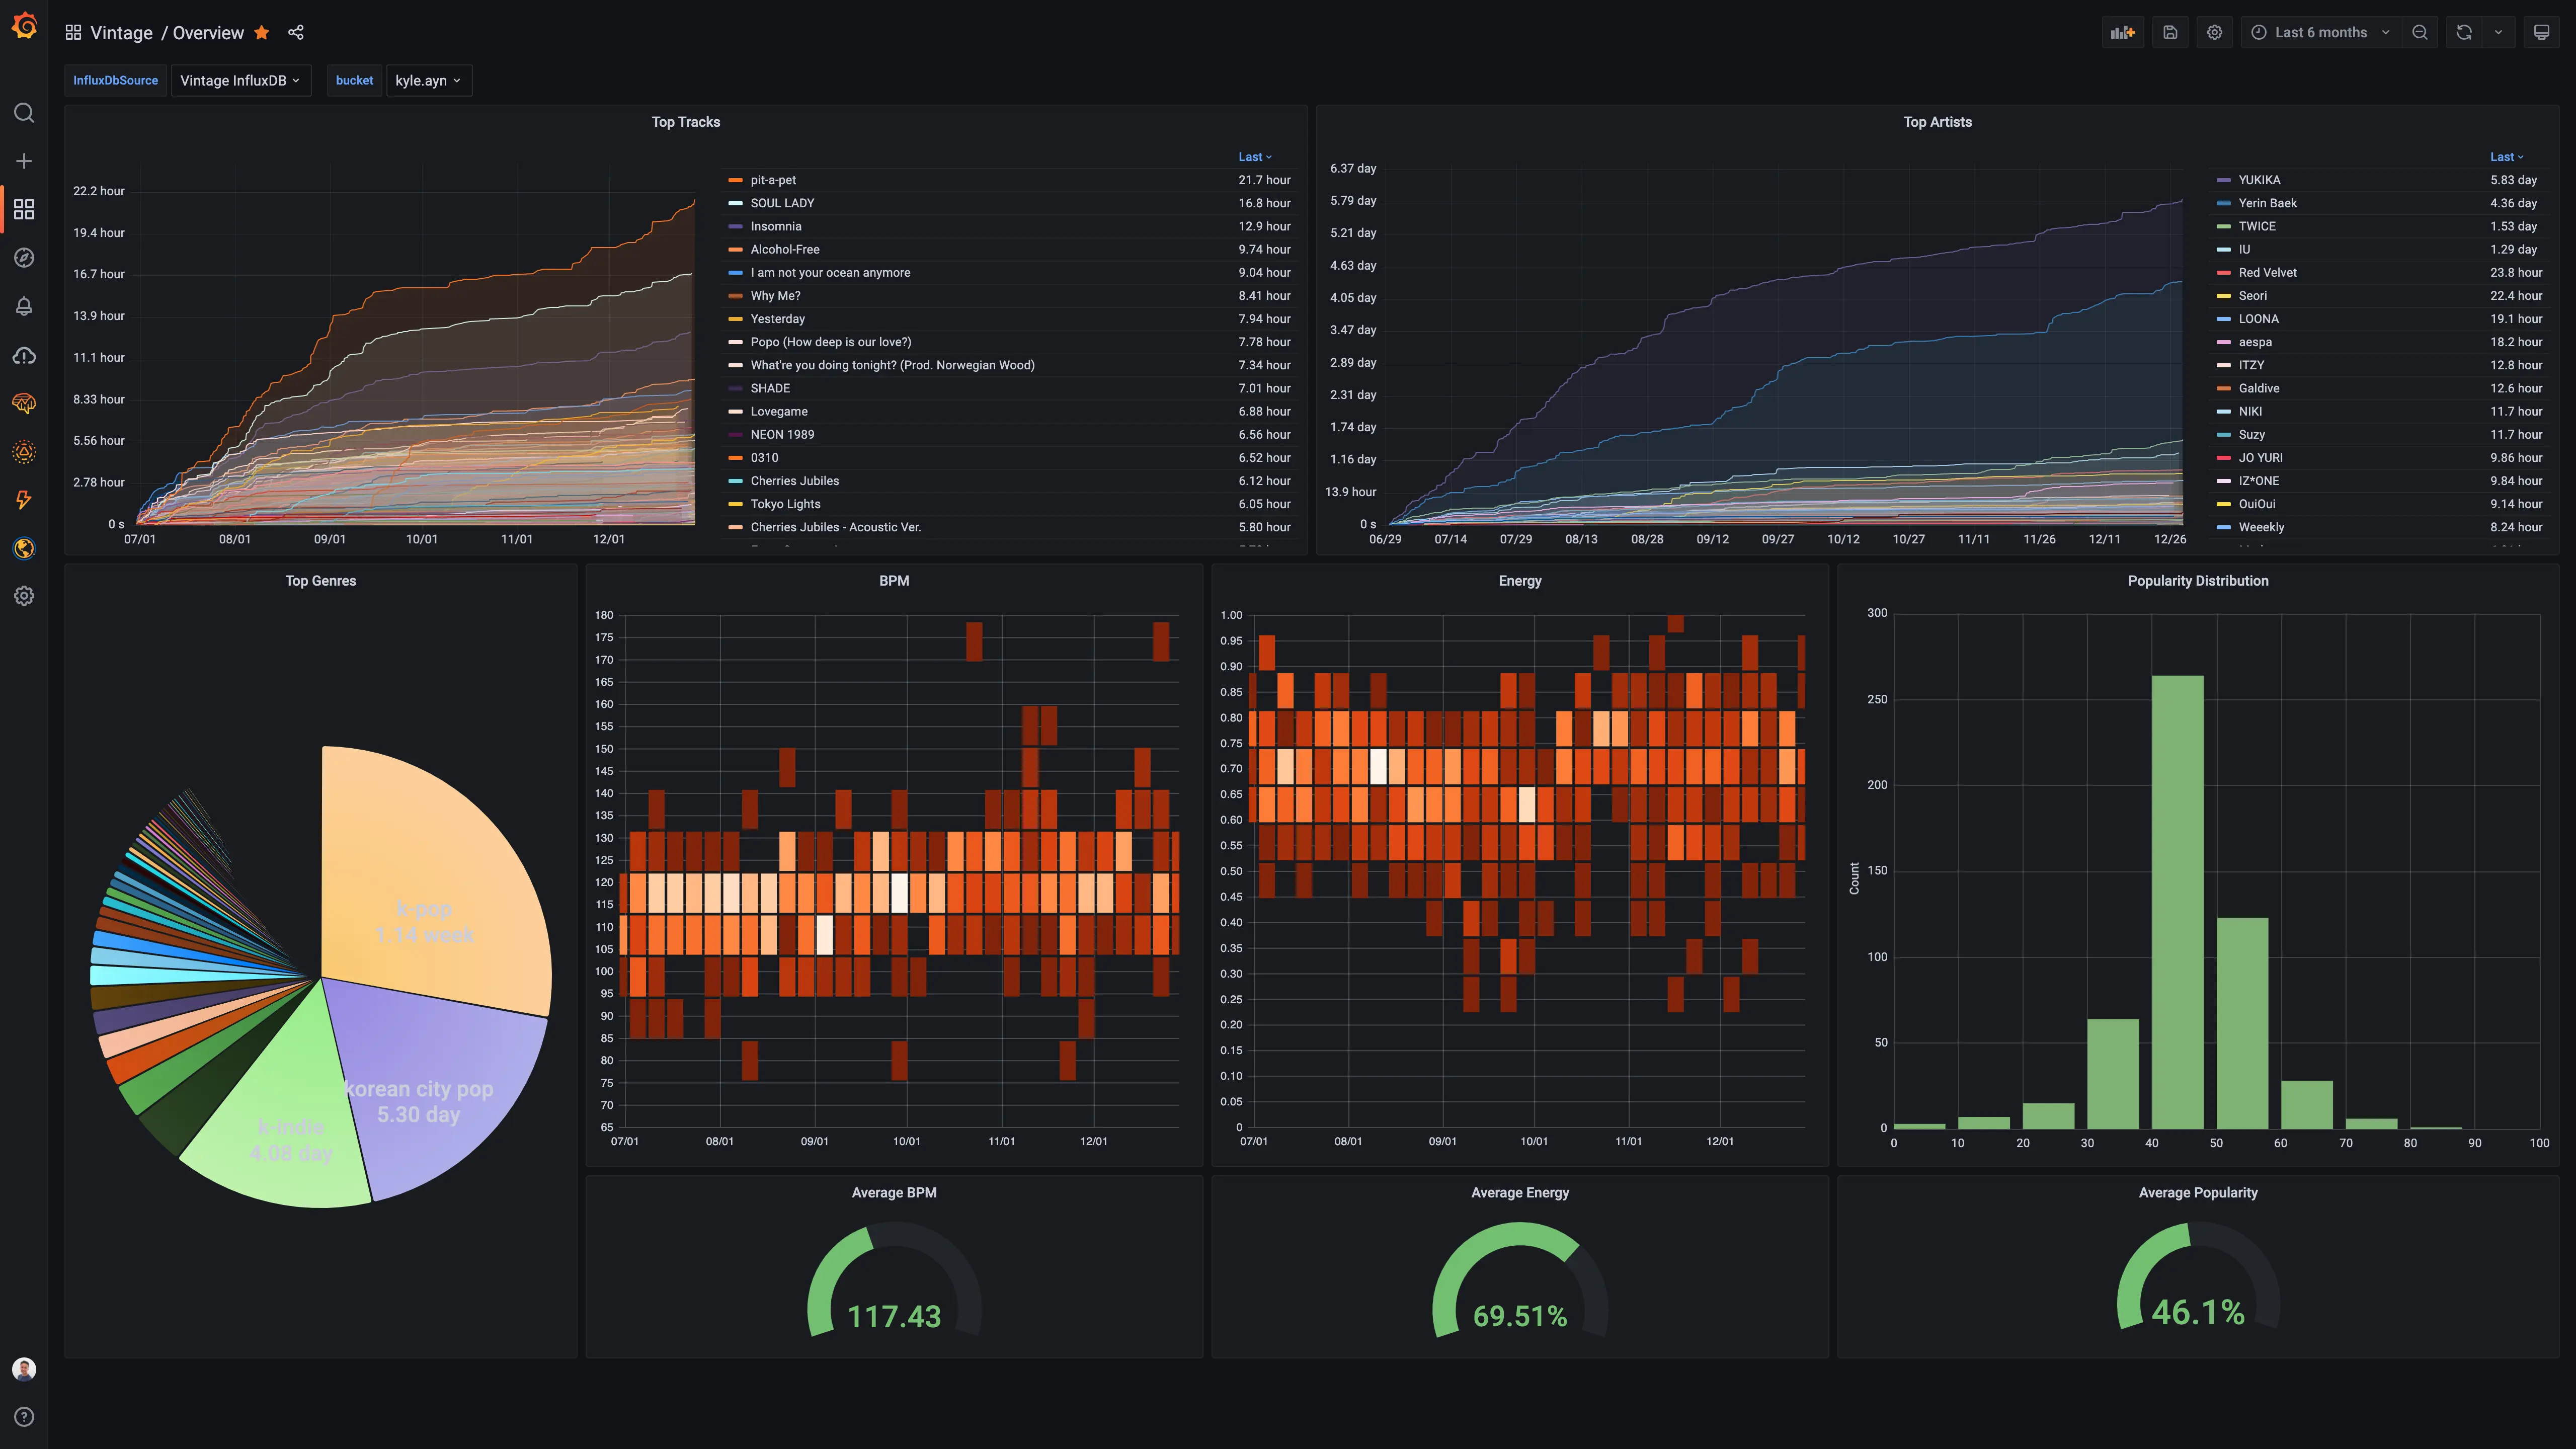Click the Add panel icon
Viewport: 2576px width, 1449px height.
click(2123, 32)
